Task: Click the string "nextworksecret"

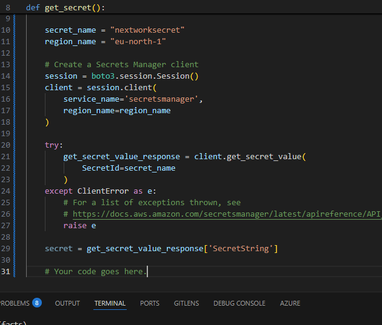Action: point(147,30)
